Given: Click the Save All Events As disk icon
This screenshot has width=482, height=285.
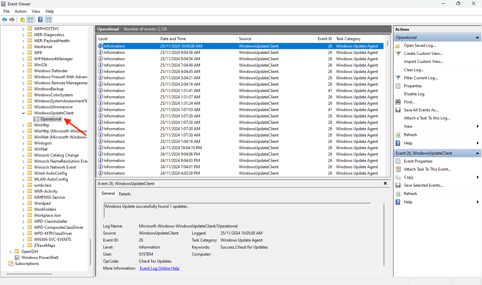Looking at the screenshot, I should (398, 110).
